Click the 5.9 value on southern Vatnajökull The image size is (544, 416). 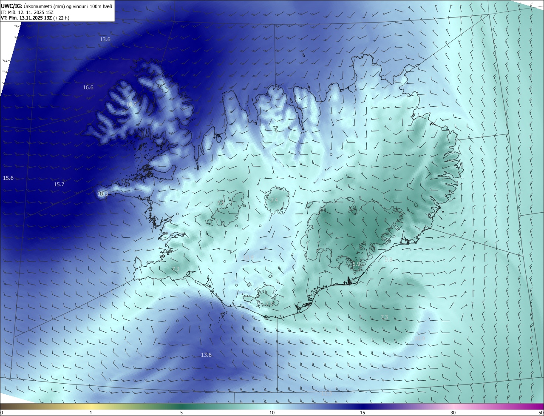pyautogui.click(x=356, y=264)
